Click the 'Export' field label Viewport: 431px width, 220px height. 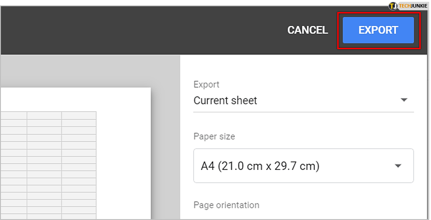[206, 85]
